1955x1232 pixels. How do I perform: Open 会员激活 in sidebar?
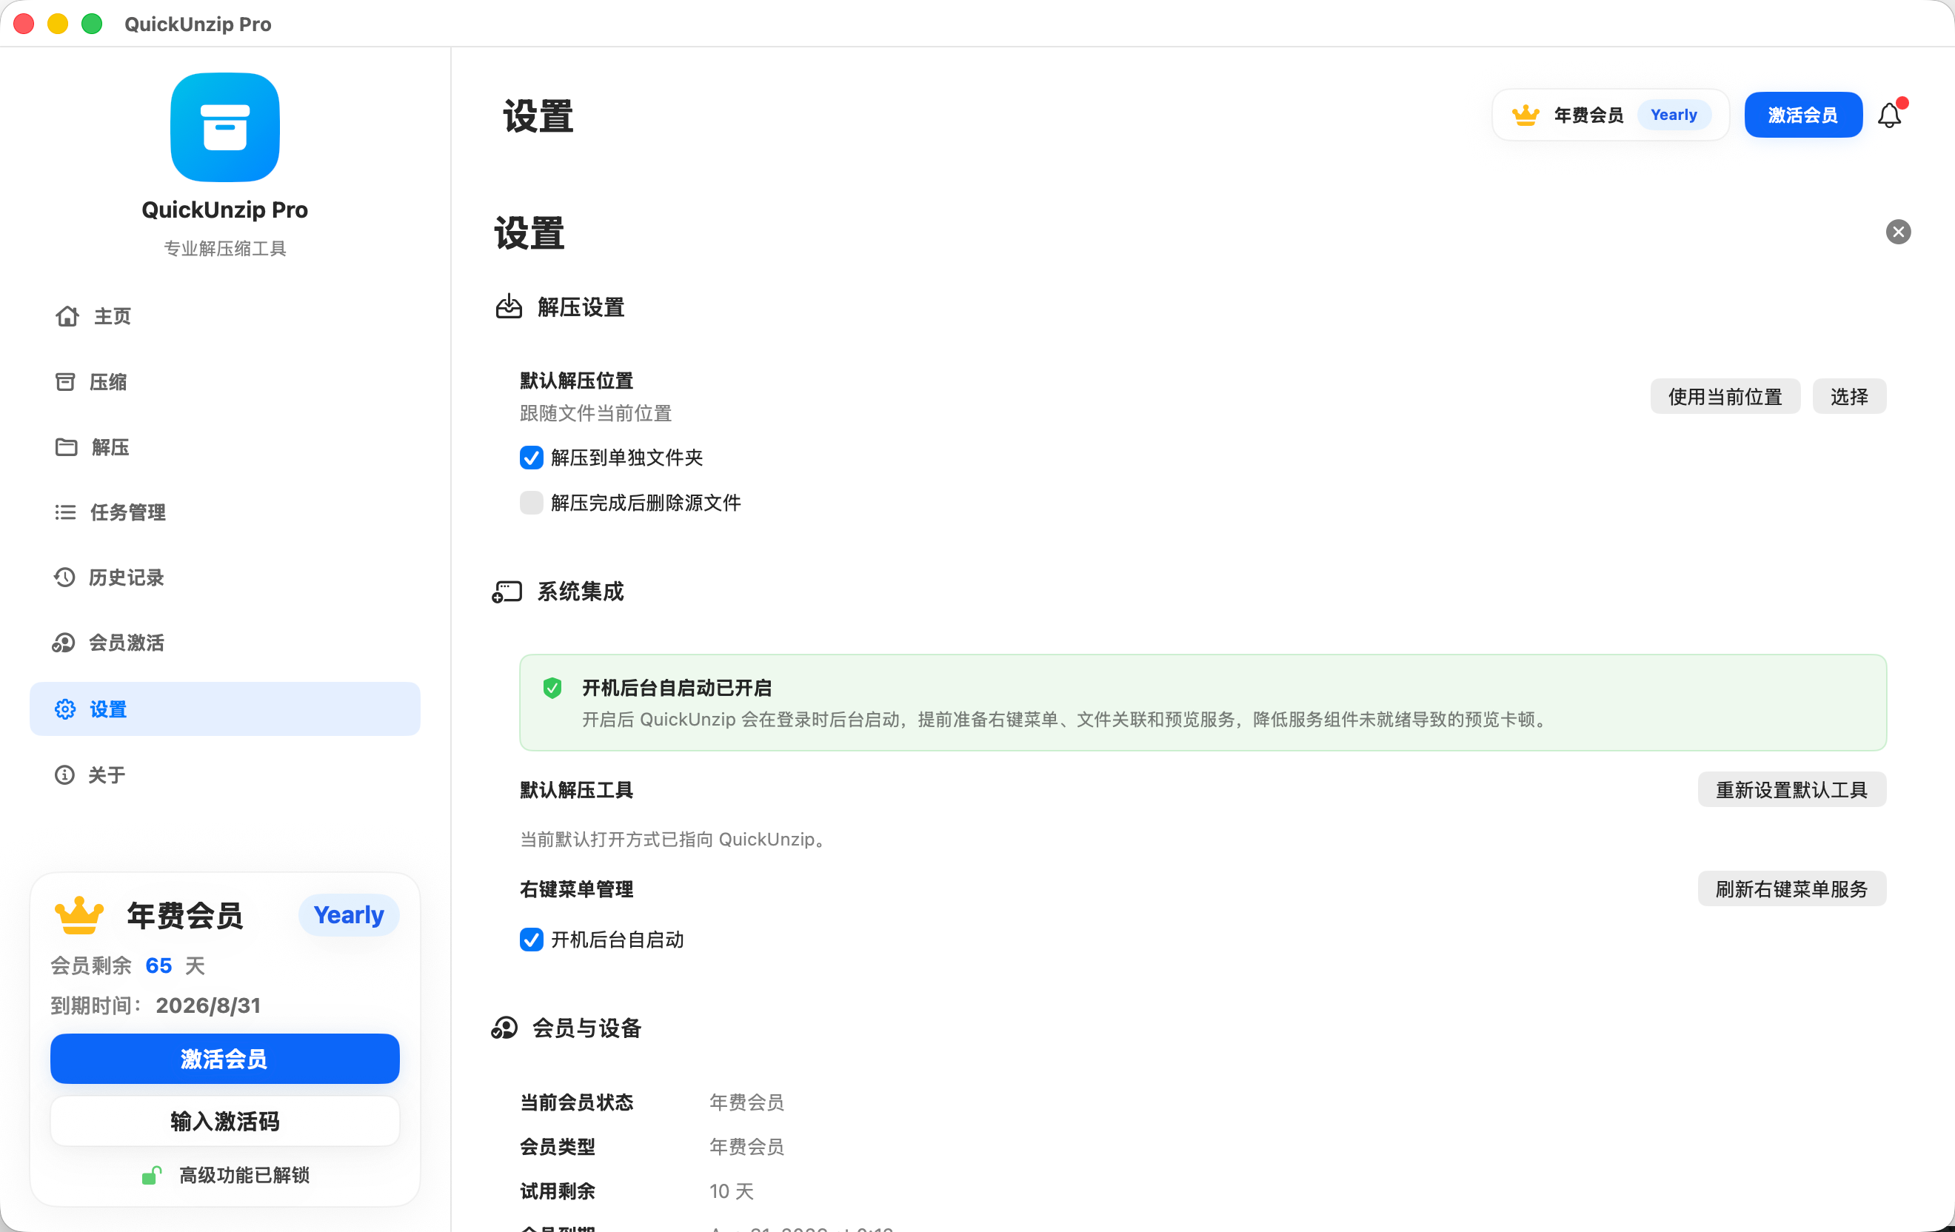pyautogui.click(x=225, y=643)
